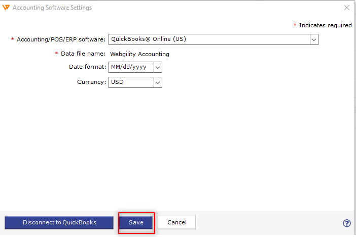Expand the Currency dropdown arrow
Screen dimensions: 356x237
[158, 82]
